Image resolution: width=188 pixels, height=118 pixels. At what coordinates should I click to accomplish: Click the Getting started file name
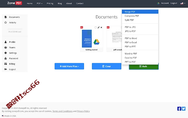(x=91, y=50)
